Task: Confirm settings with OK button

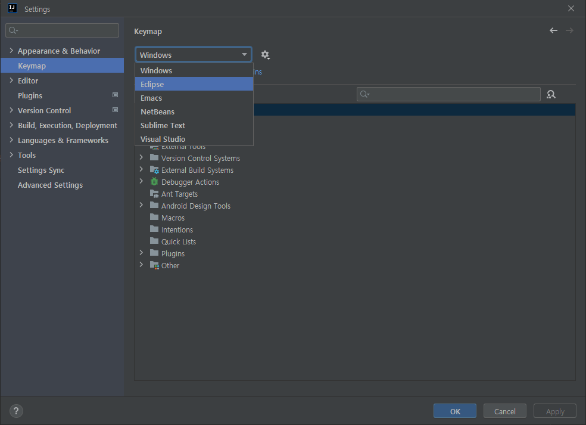Action: [x=455, y=411]
